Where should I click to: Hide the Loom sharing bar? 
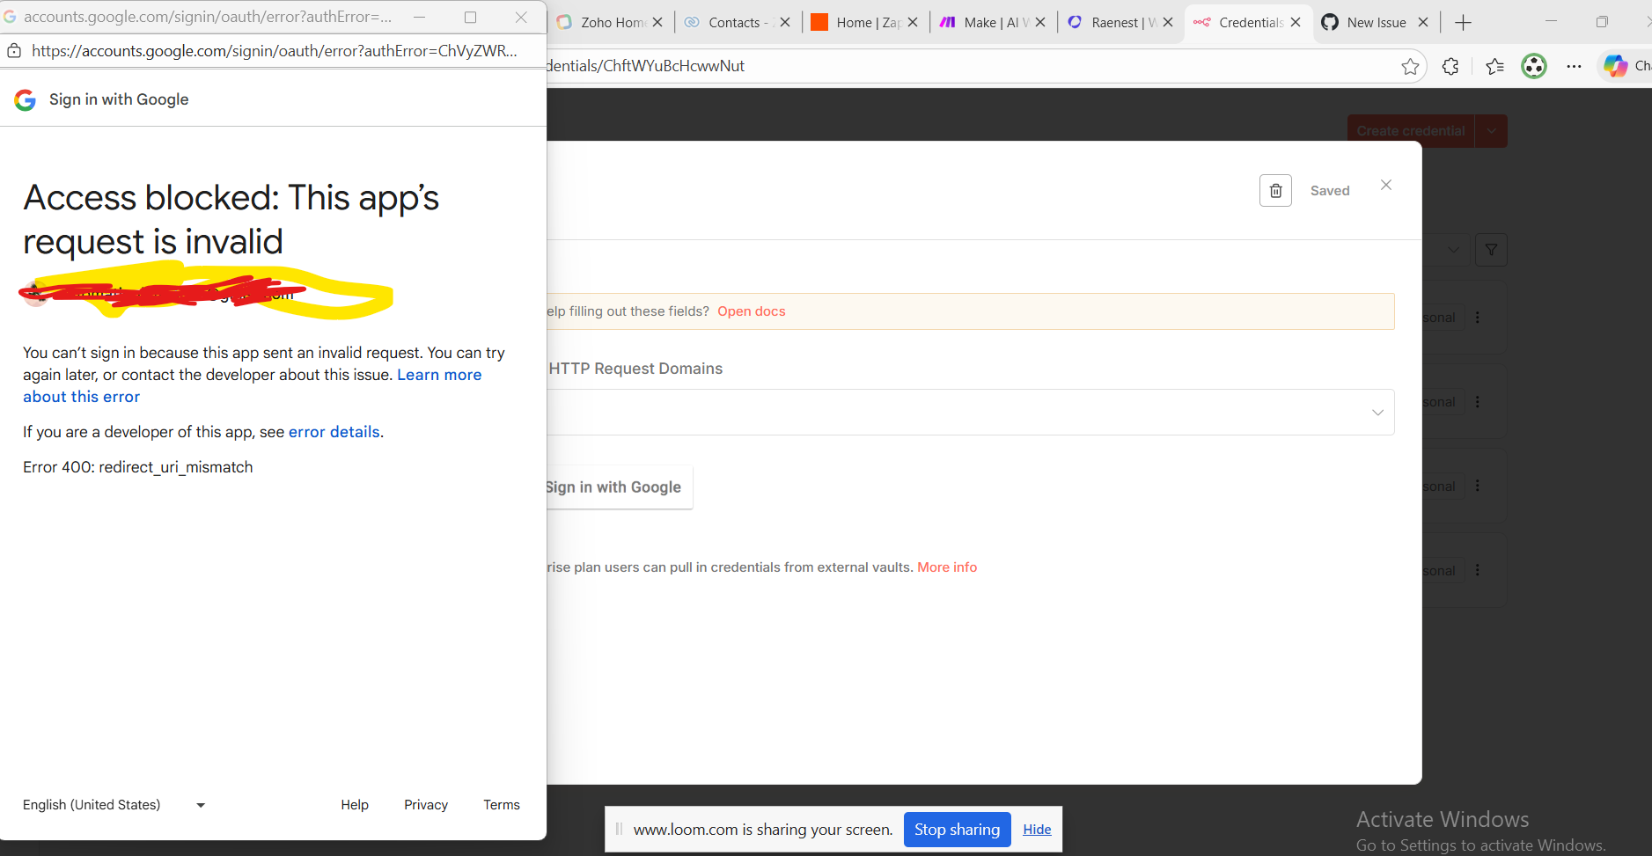point(1037,830)
